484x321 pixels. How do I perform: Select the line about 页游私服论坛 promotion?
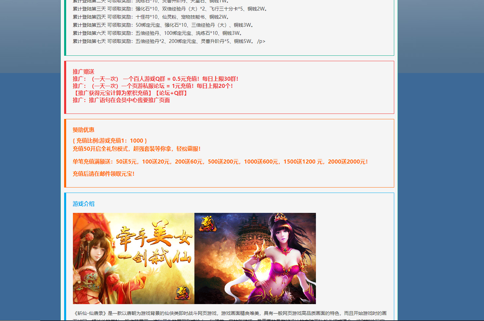tap(153, 86)
